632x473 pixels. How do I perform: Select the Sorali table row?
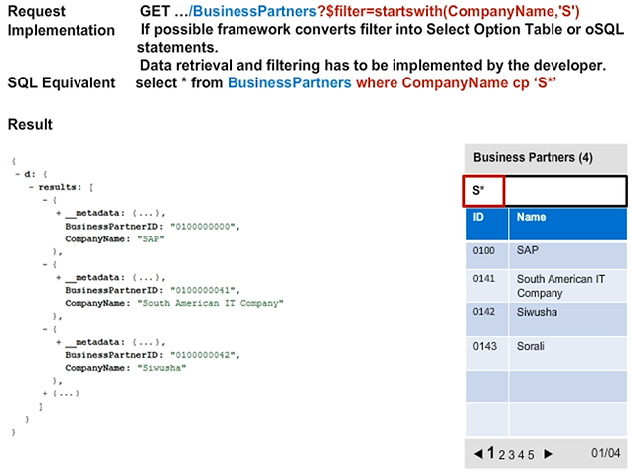[546, 350]
